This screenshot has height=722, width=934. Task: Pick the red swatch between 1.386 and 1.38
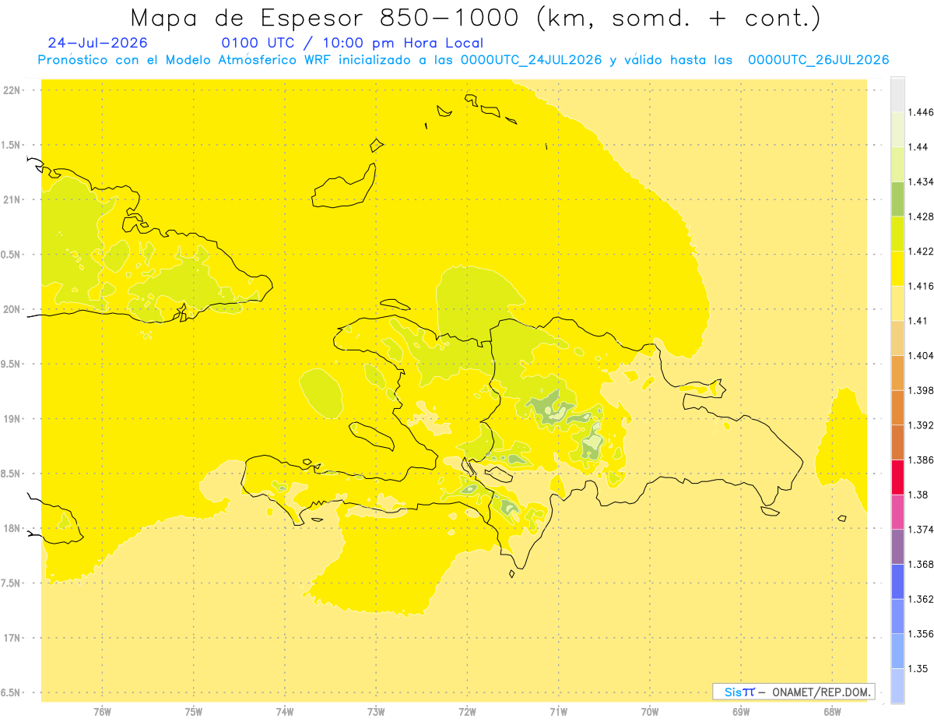coord(897,477)
